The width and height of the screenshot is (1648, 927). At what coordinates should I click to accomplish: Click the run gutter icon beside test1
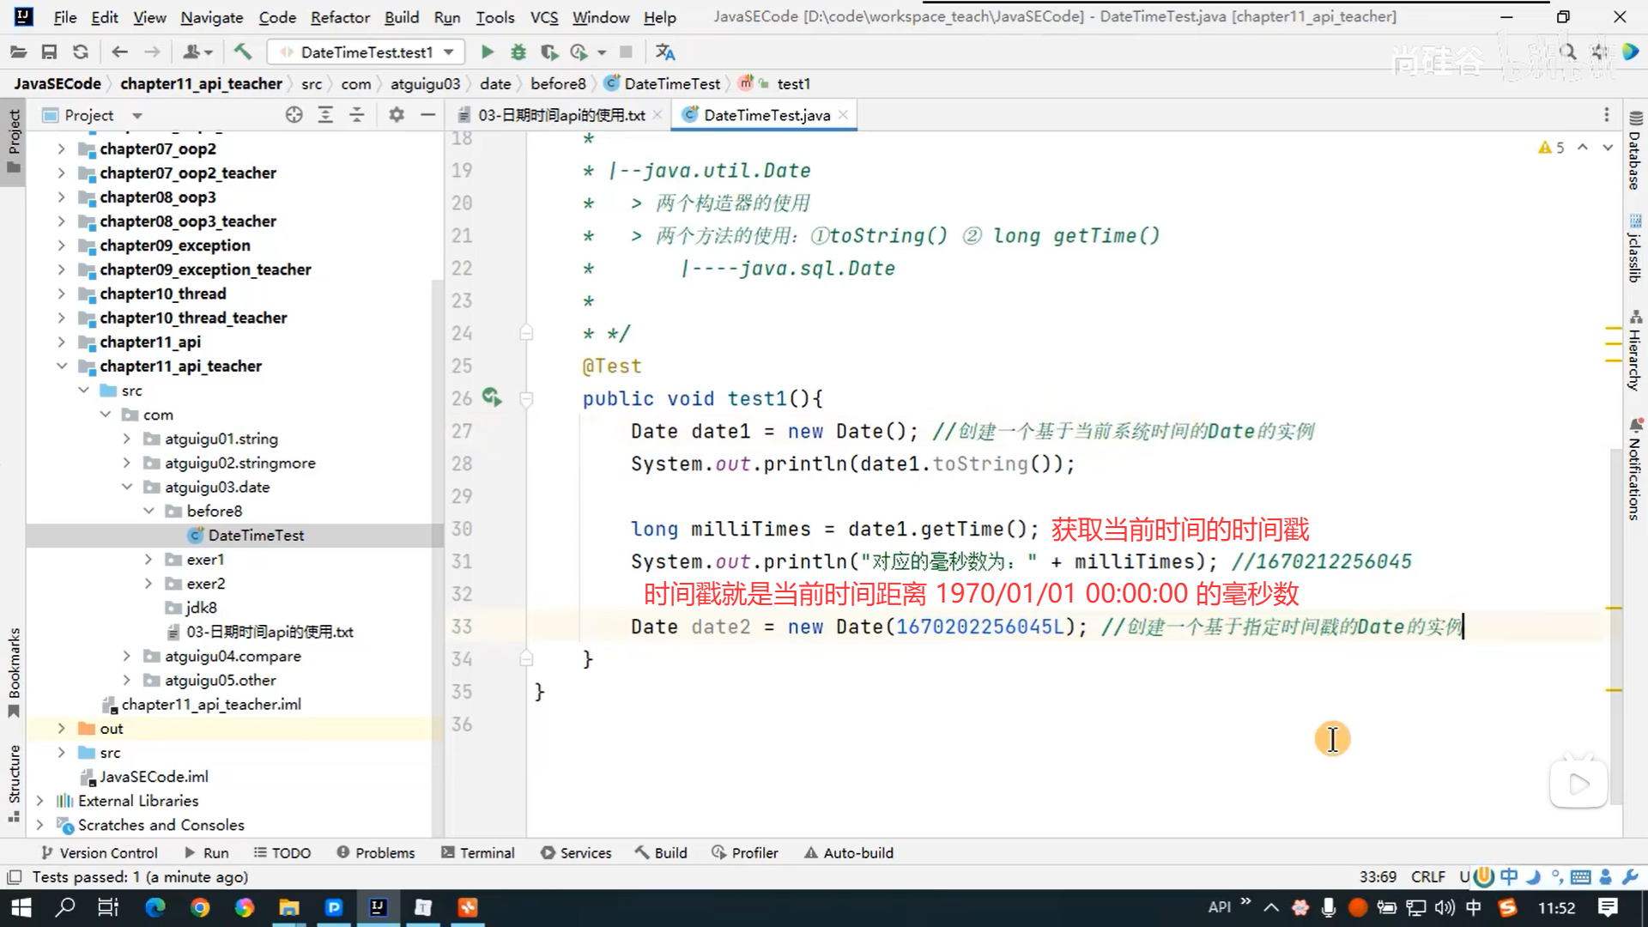491,397
